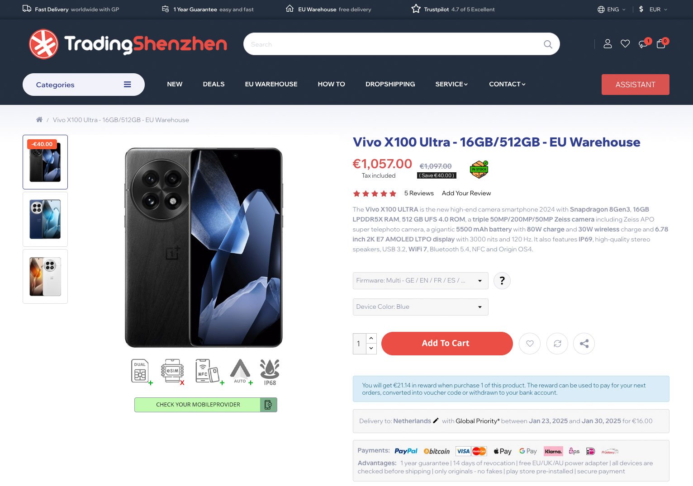Increase quantity with the up arrow

coord(371,338)
